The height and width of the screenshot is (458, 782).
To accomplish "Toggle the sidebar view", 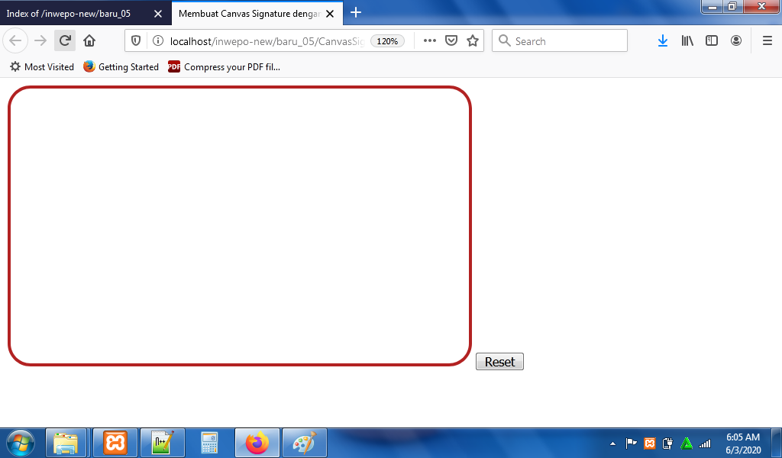I will click(x=712, y=41).
